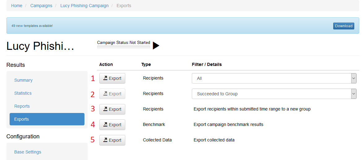Download the 49 new templates
The width and height of the screenshot is (362, 160).
[344, 26]
